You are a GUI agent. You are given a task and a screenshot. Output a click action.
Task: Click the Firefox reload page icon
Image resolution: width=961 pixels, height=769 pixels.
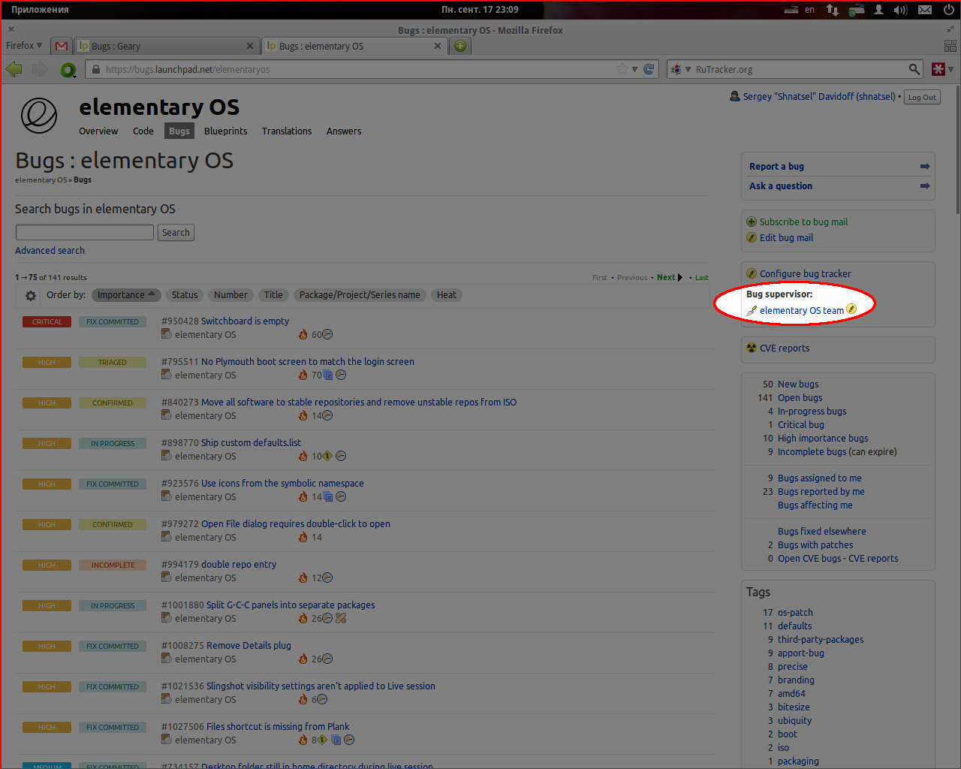[649, 69]
